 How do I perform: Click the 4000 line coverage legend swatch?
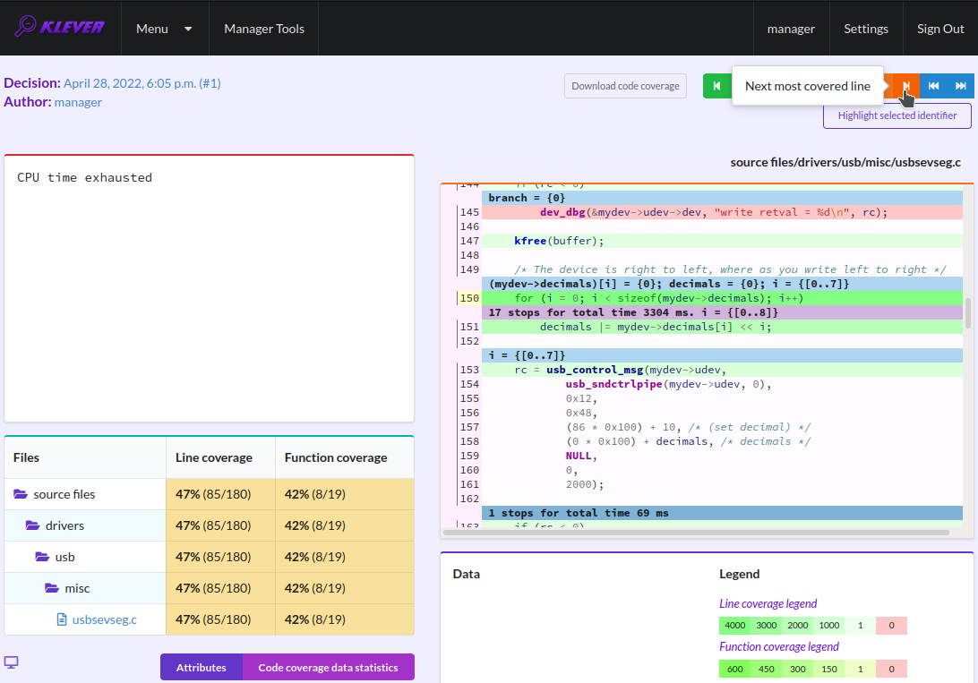coord(734,625)
